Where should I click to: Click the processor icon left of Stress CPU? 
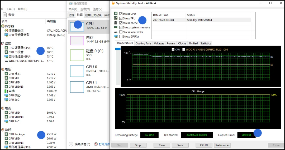[116, 14]
